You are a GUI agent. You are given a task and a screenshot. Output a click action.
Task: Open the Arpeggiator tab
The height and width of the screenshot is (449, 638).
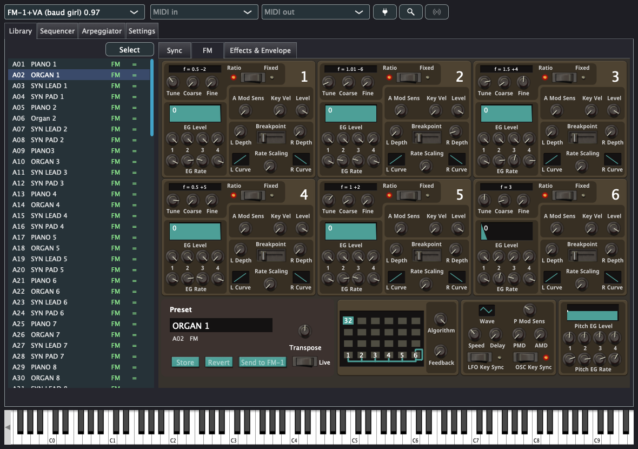pyautogui.click(x=102, y=31)
